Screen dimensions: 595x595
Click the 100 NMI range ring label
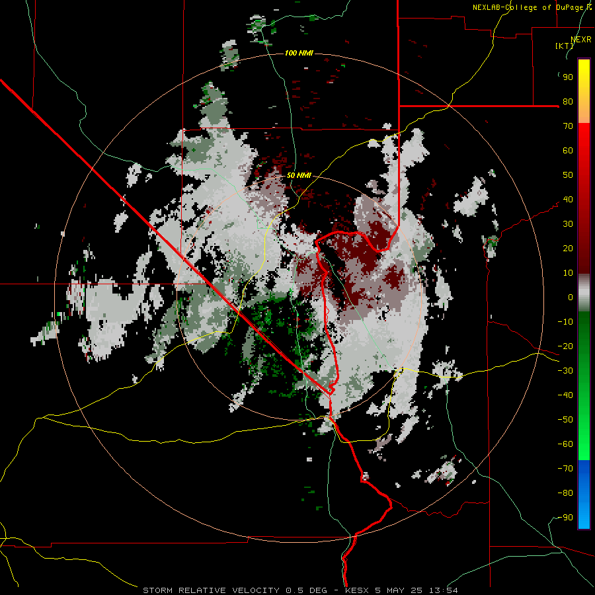299,53
